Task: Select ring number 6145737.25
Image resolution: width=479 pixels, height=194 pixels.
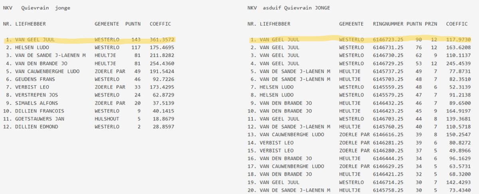Action: (x=388, y=71)
